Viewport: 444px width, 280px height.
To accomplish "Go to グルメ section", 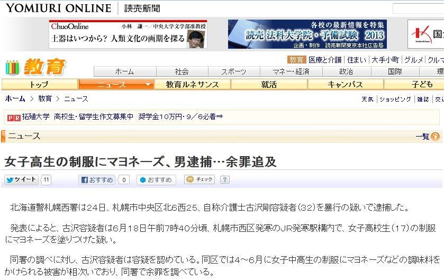I will (413, 60).
